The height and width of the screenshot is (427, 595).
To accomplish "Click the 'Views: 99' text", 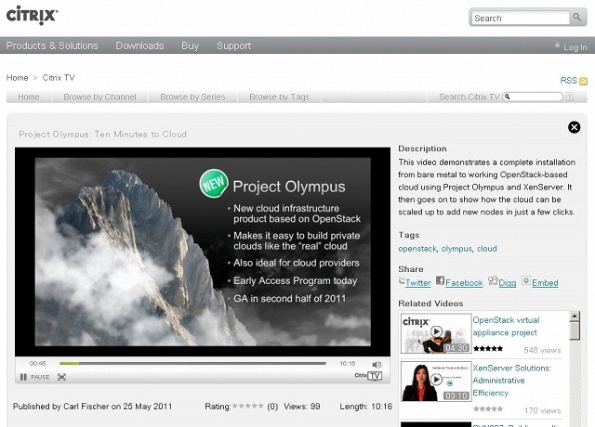I will (301, 407).
